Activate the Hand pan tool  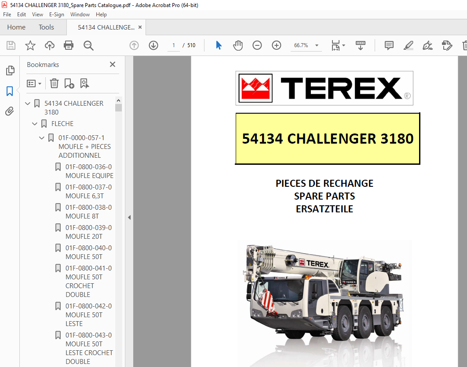[237, 45]
